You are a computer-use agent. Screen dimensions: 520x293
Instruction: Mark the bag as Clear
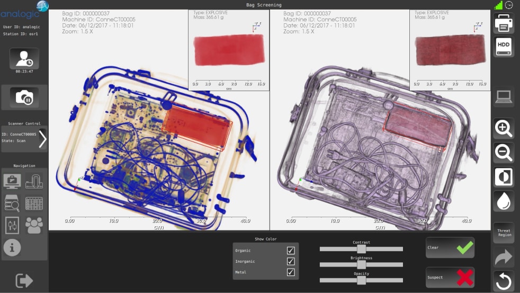(450, 247)
